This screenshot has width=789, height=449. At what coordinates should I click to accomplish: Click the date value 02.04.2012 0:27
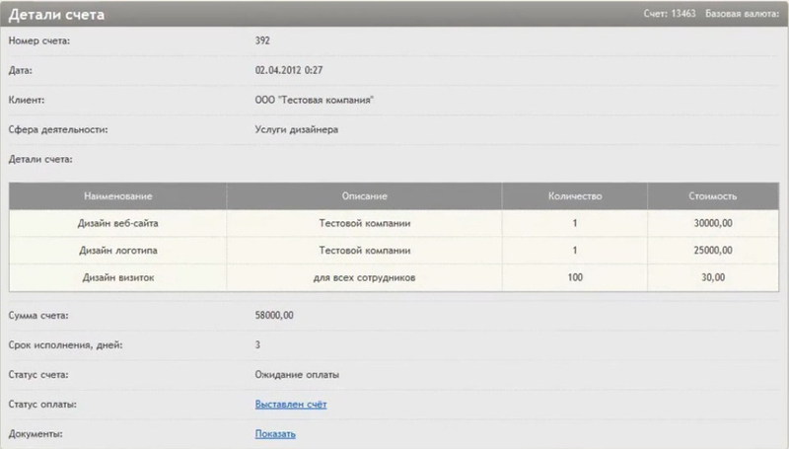[x=289, y=70]
